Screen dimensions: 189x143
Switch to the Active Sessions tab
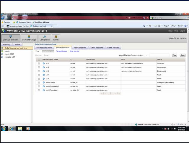[80, 48]
